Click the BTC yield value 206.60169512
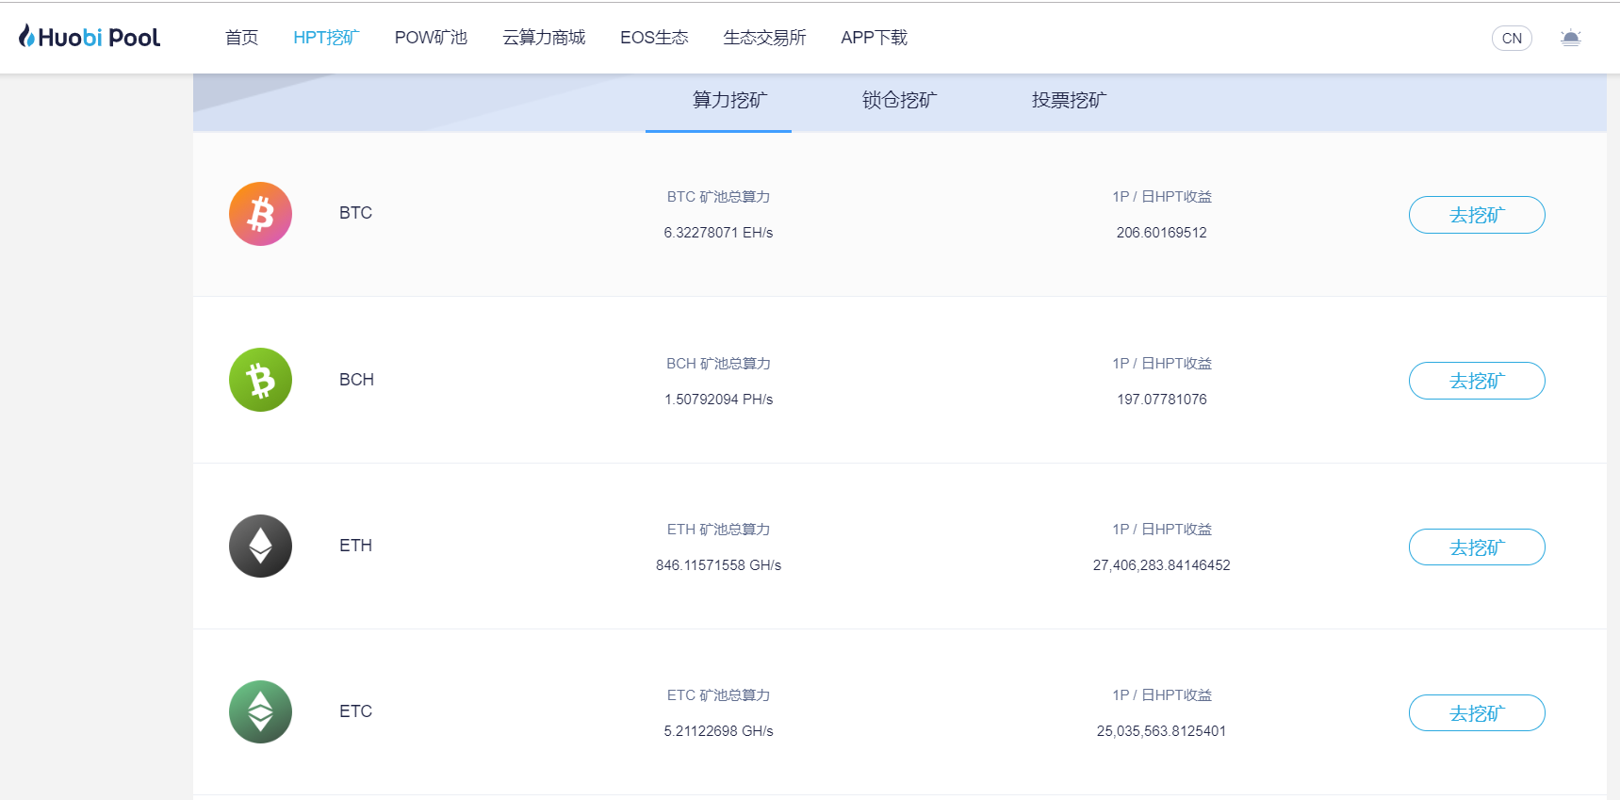Viewport: 1620px width, 800px height. point(1161,233)
